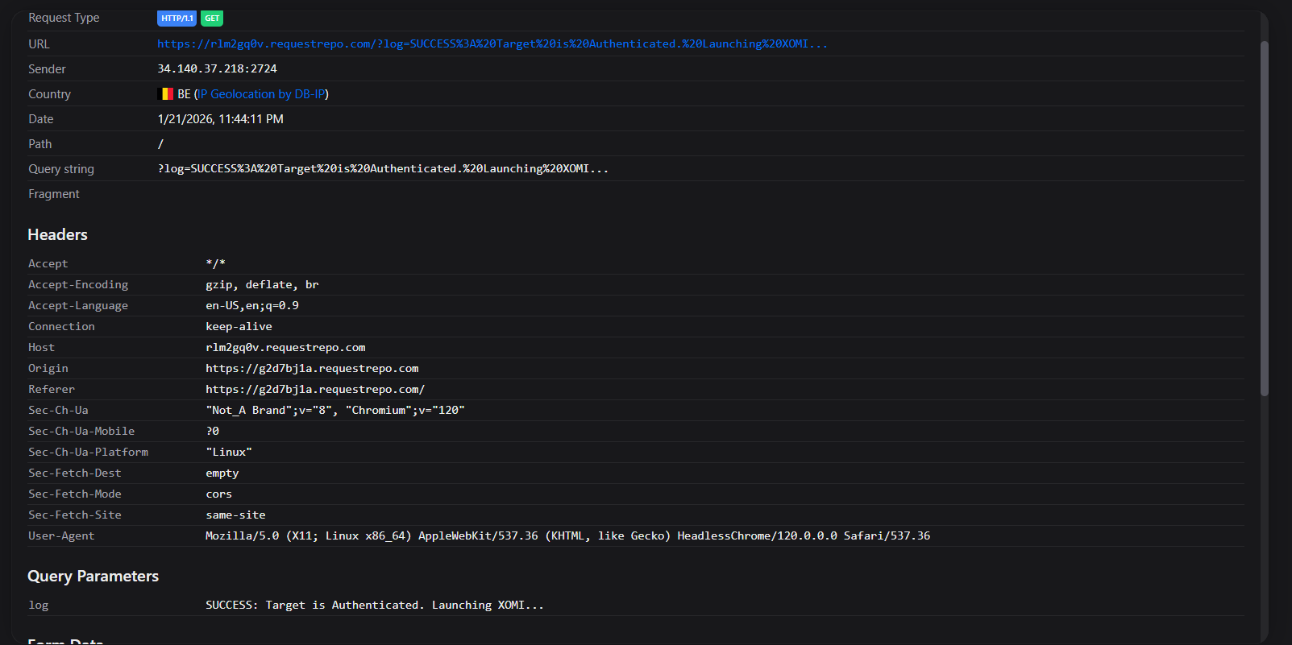
Task: Open the request URL link
Action: (x=492, y=44)
